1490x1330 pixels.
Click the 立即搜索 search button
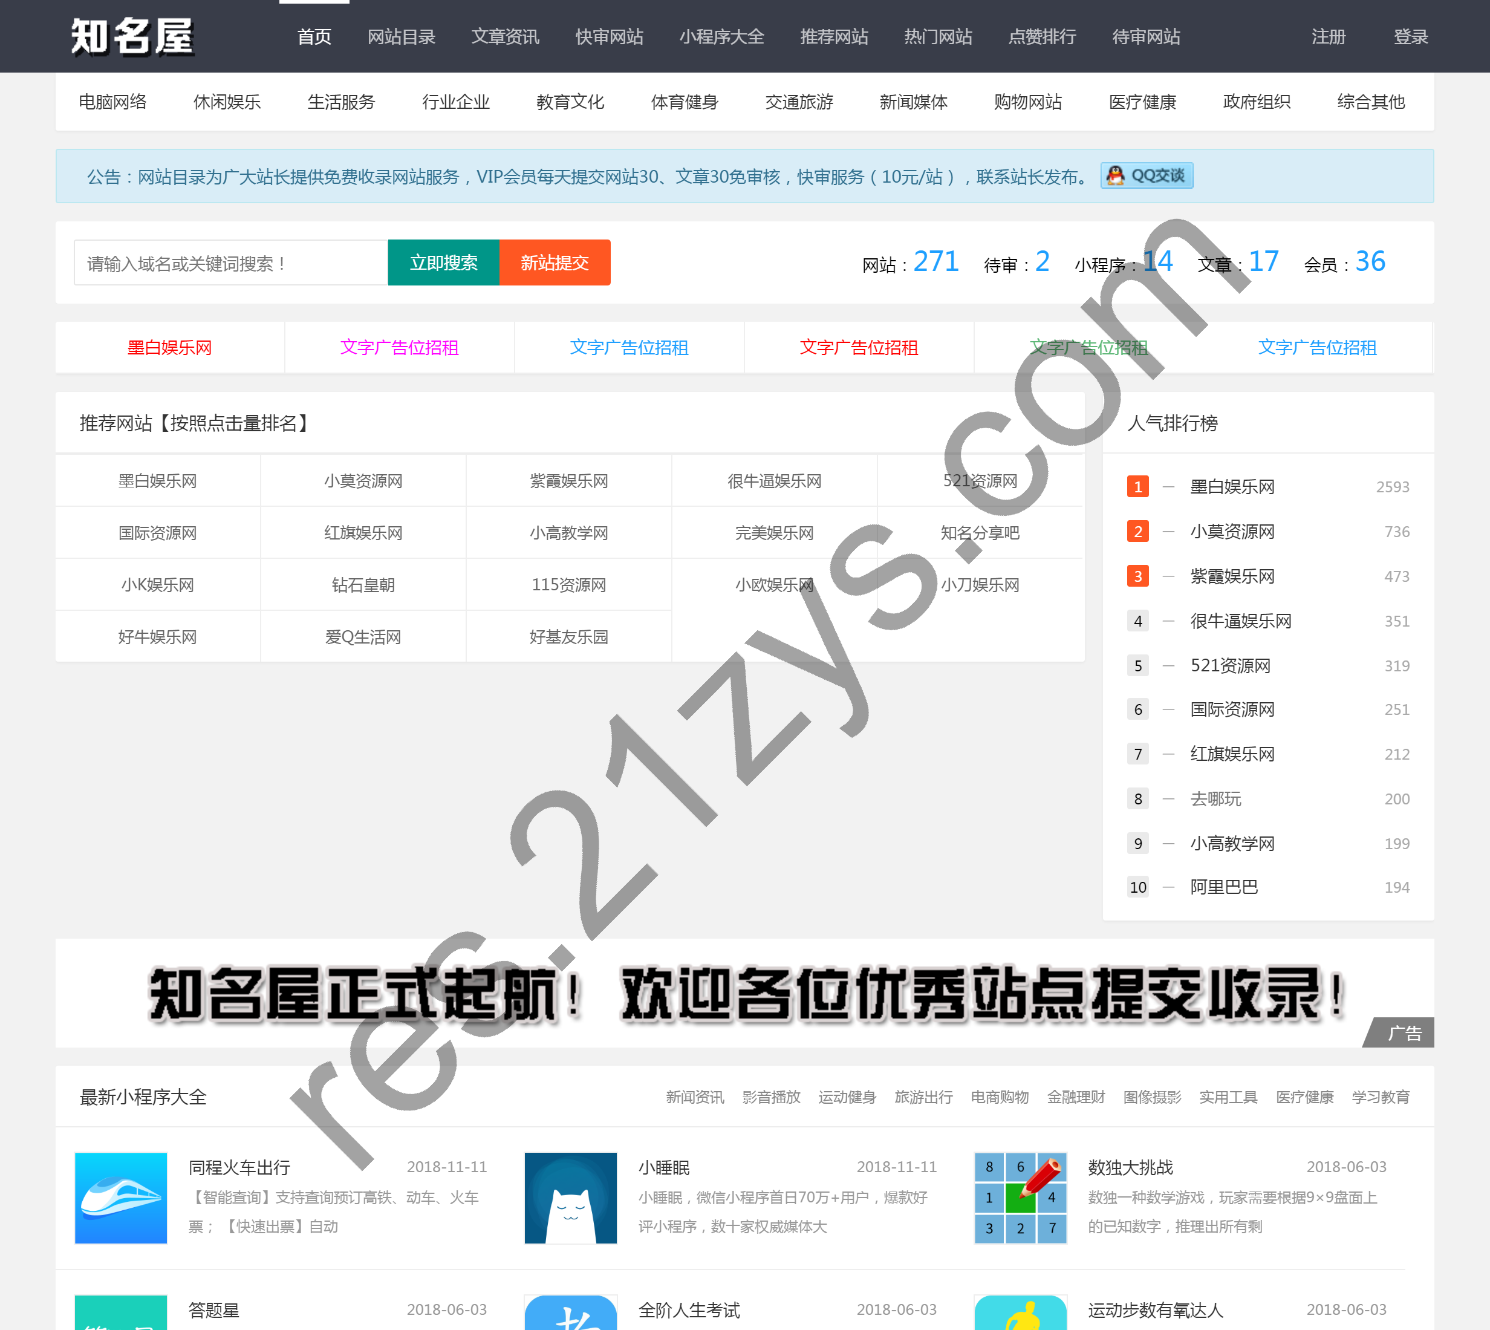[x=444, y=262]
